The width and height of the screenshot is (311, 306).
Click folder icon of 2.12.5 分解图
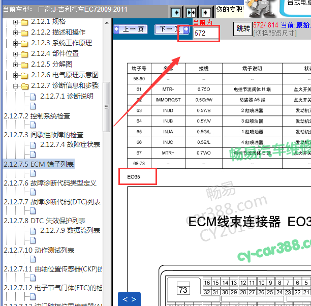[x=24, y=65]
